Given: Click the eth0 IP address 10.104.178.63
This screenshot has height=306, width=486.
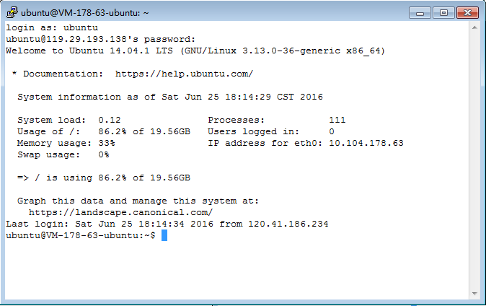Looking at the screenshot, I should 366,143.
